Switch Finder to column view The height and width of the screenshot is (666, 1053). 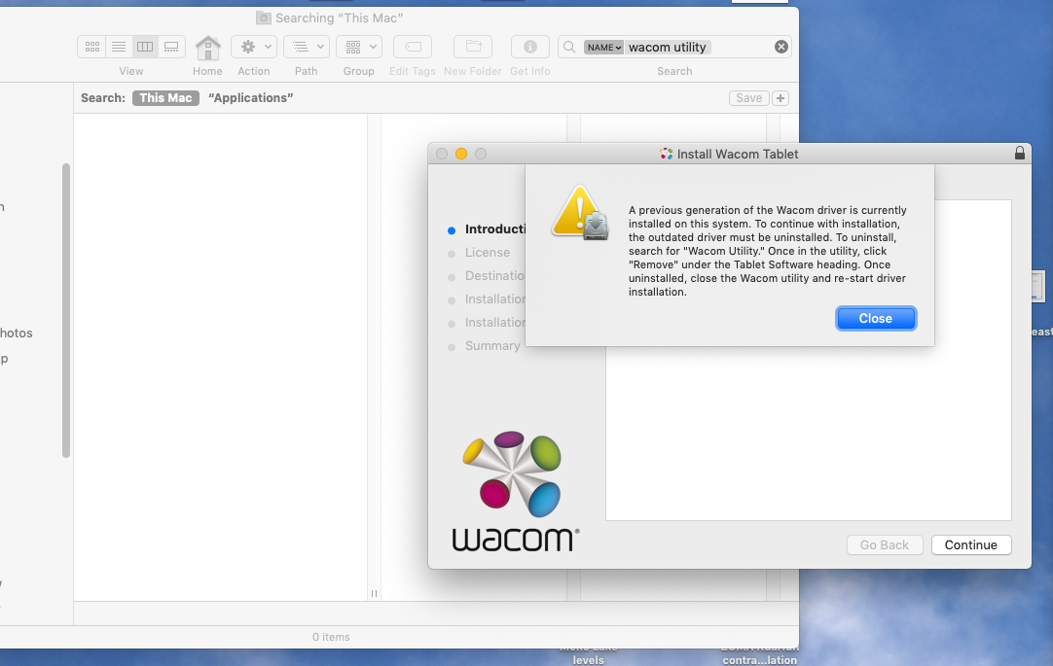pyautogui.click(x=145, y=47)
